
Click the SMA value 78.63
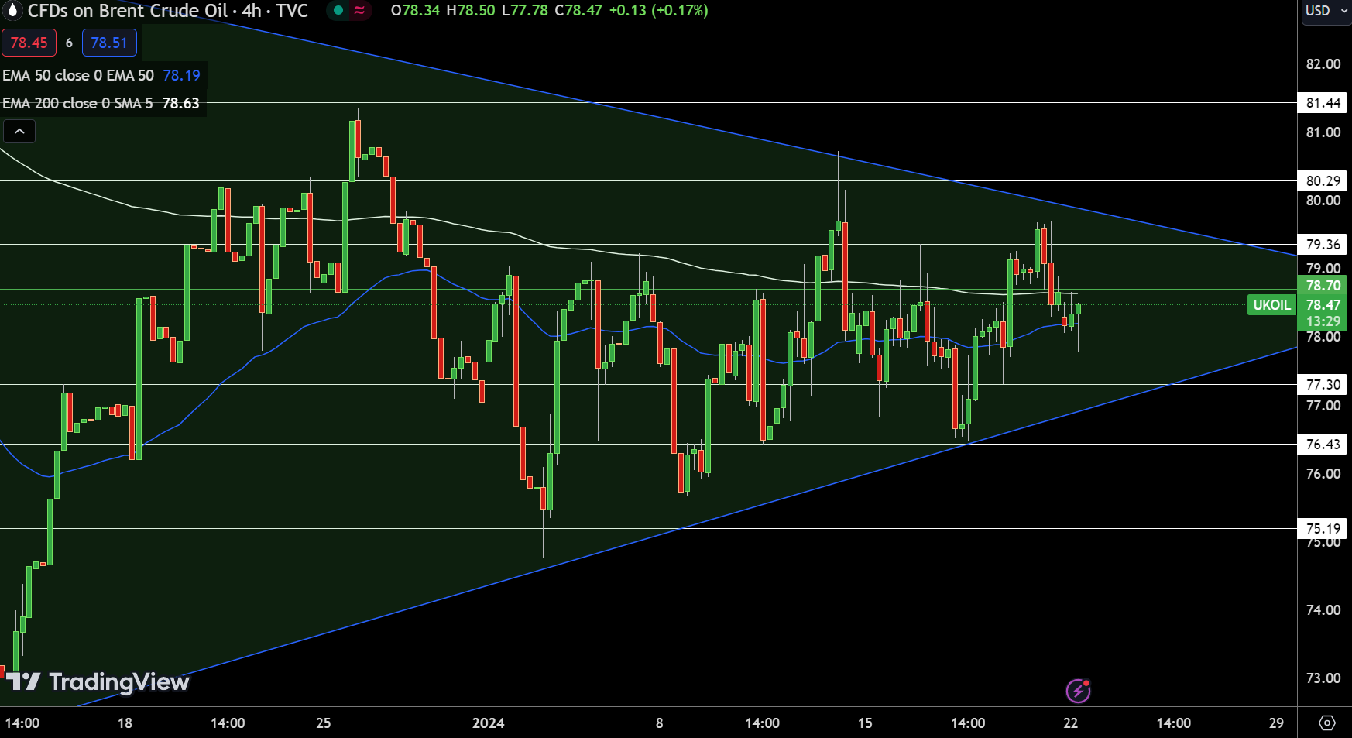pos(180,103)
